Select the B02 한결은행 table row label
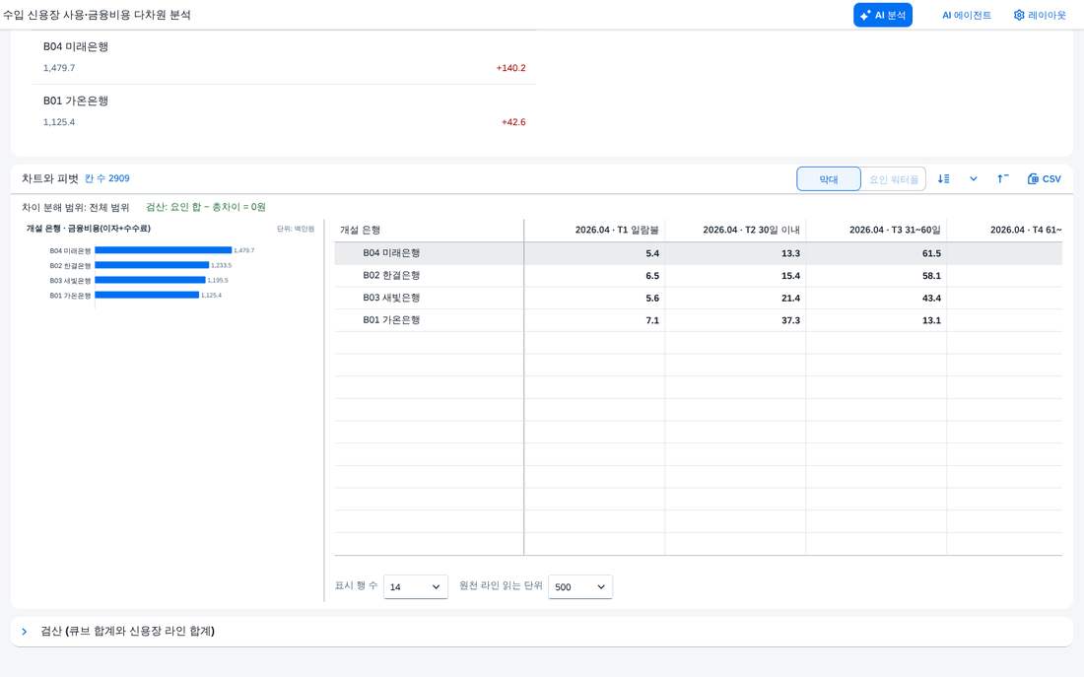Viewport: 1084px width, 677px height. pos(391,275)
